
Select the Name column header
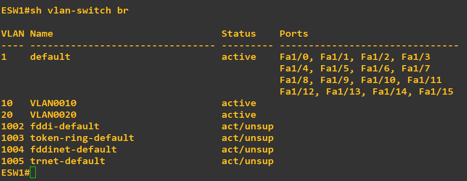[x=42, y=34]
